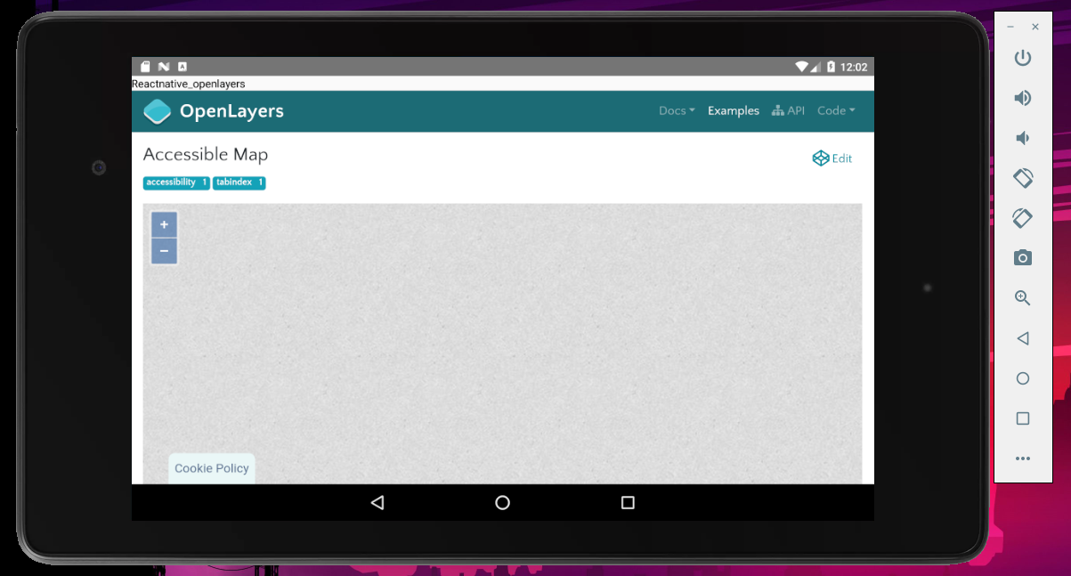Tap the N notification icon in status bar
Image resolution: width=1071 pixels, height=576 pixels.
tap(164, 67)
